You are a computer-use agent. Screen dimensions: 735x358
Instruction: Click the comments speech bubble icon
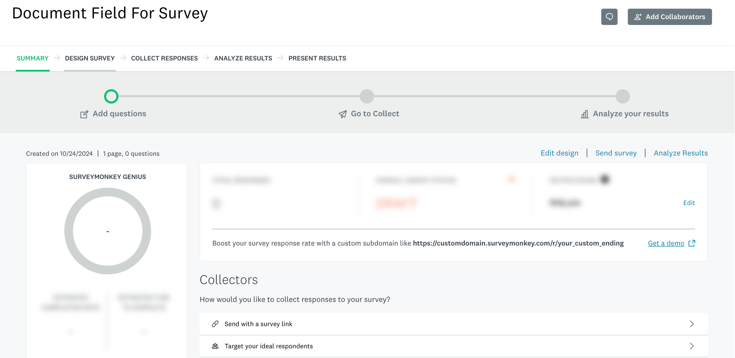click(x=609, y=17)
